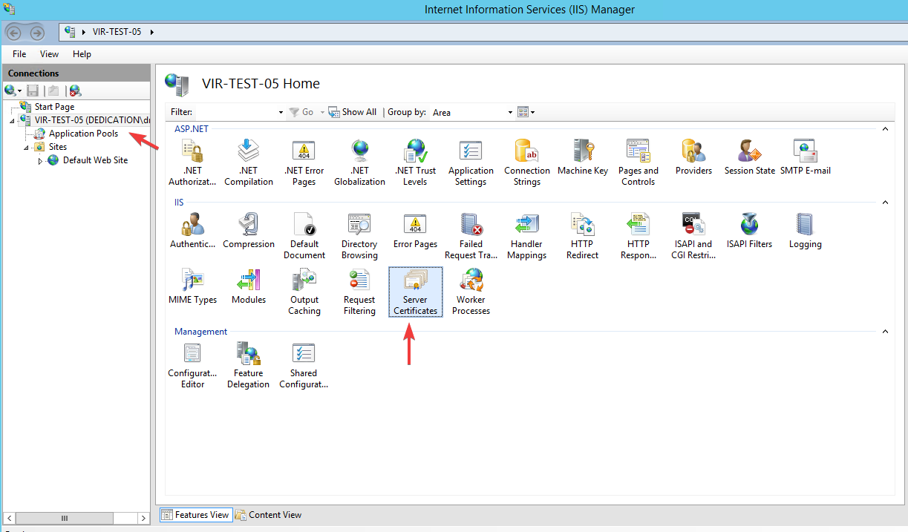Open Modules feature icon
908x532 pixels.
[248, 287]
